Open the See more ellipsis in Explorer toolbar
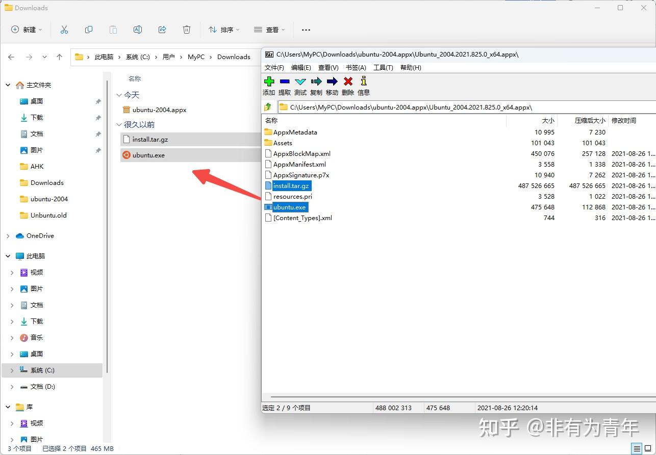 click(306, 30)
